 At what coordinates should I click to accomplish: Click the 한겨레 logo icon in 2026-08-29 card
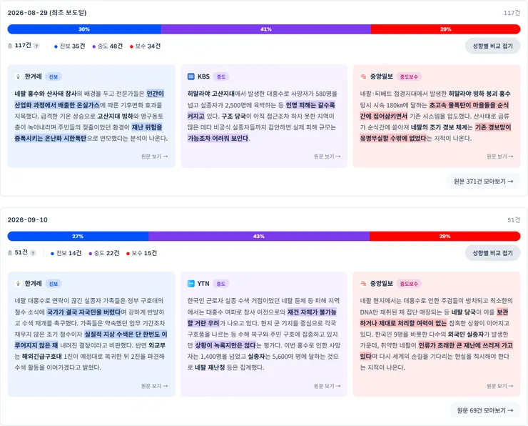[x=18, y=76]
